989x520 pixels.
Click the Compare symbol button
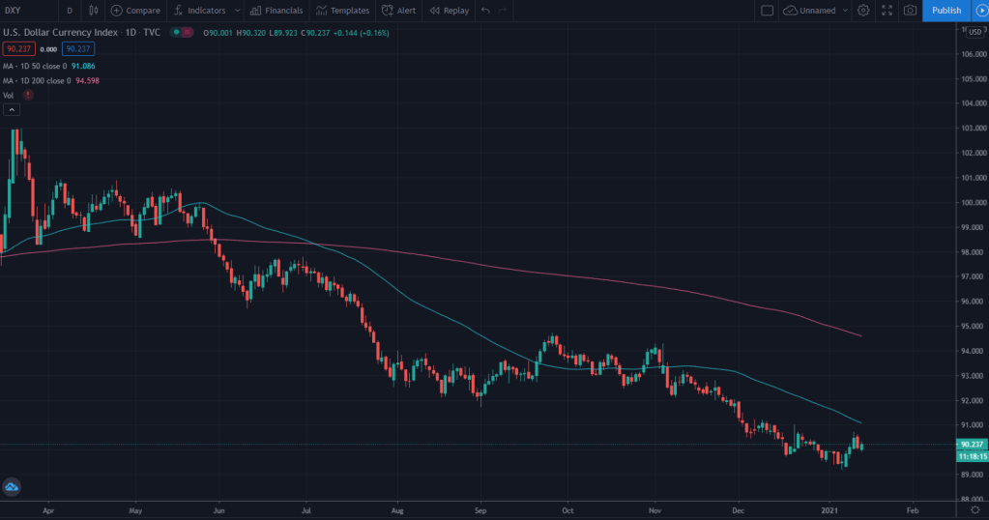tap(135, 11)
